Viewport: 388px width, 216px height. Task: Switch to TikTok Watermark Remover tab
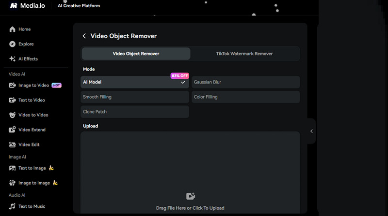(x=244, y=54)
